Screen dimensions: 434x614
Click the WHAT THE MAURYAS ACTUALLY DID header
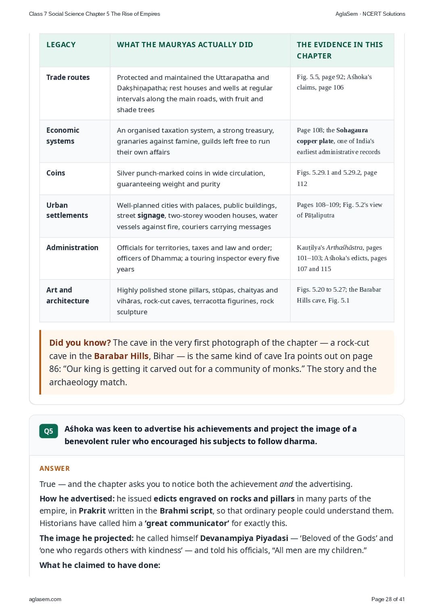pos(185,45)
